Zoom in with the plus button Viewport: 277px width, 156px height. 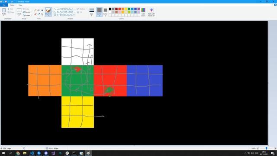pyautogui.click(x=275, y=148)
